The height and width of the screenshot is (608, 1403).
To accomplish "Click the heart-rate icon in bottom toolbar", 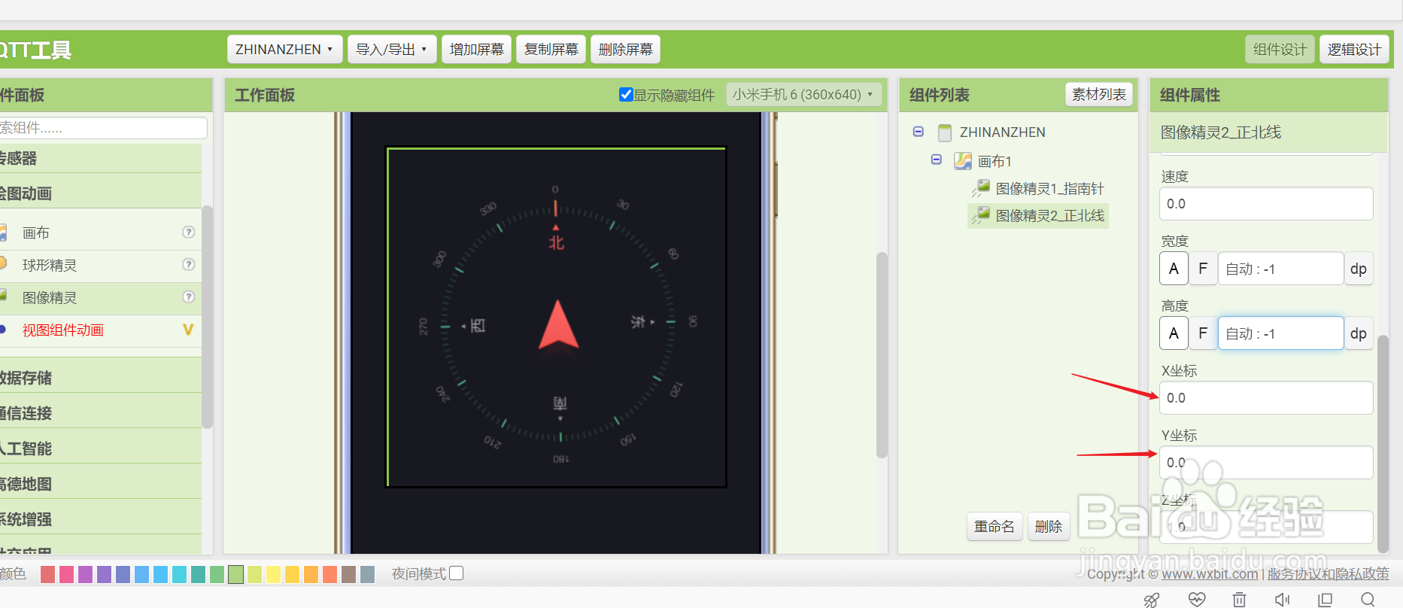I will [1197, 599].
